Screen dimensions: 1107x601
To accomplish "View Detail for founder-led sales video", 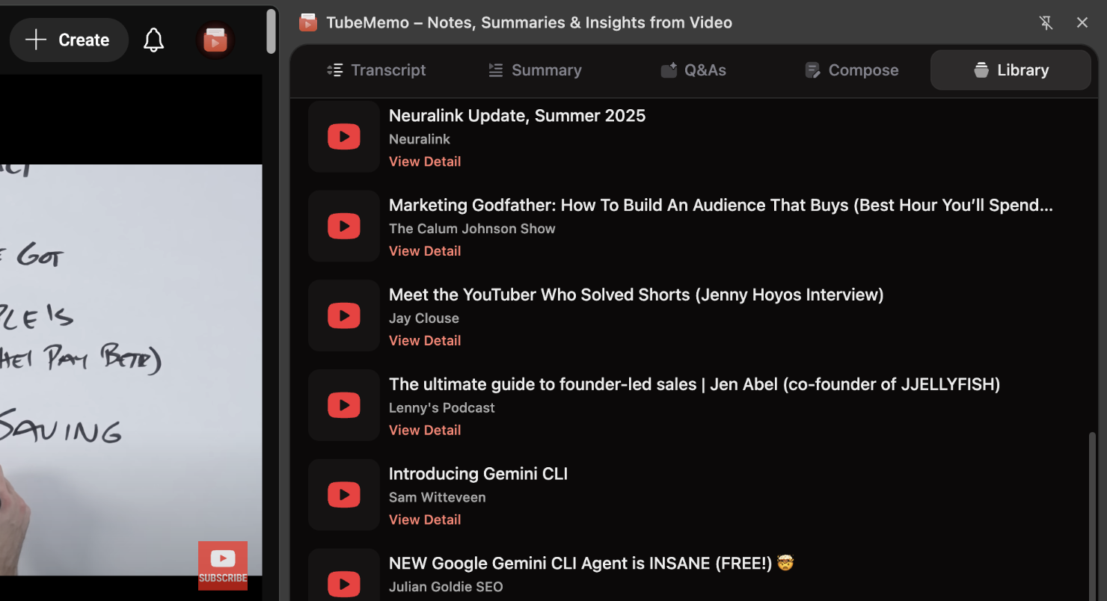I will (x=425, y=431).
